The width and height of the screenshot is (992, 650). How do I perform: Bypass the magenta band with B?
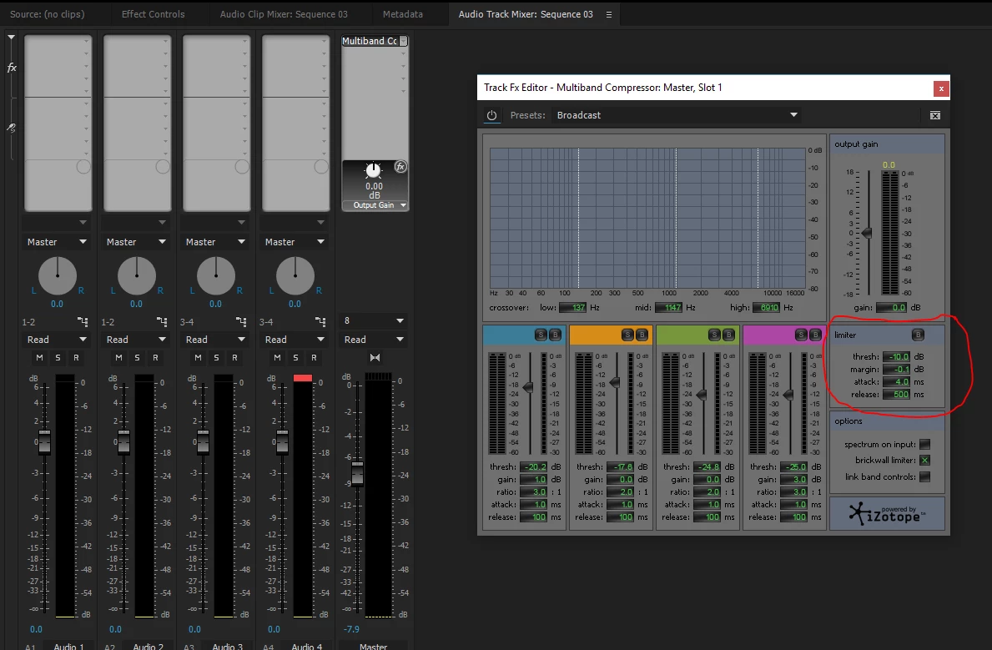tap(815, 335)
